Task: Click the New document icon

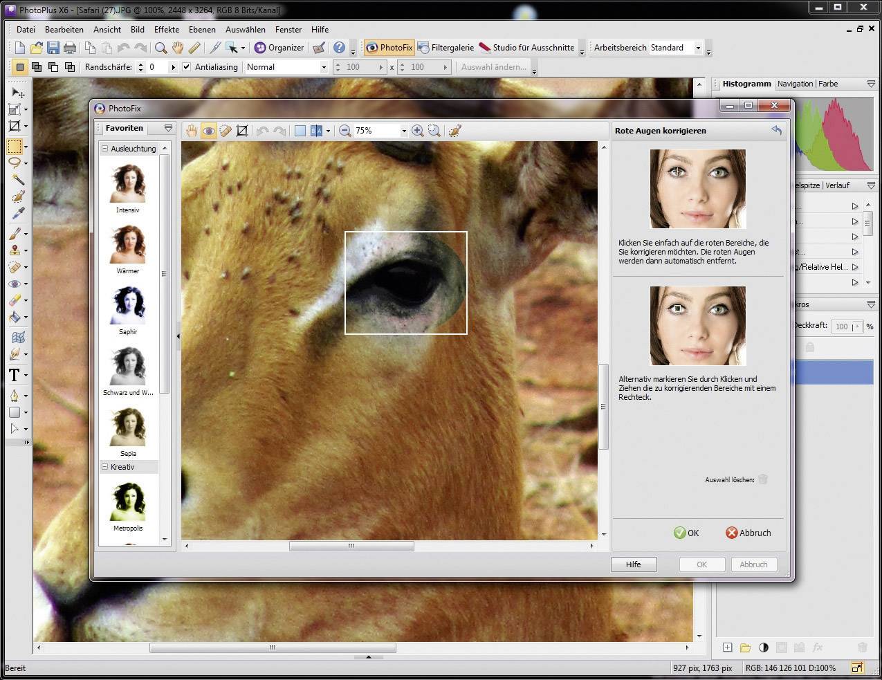Action: tap(20, 48)
